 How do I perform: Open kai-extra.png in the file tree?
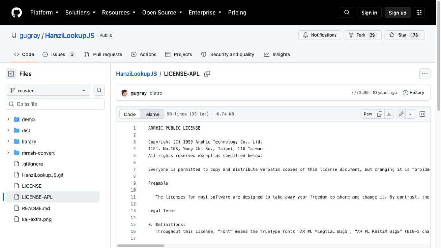click(x=37, y=219)
